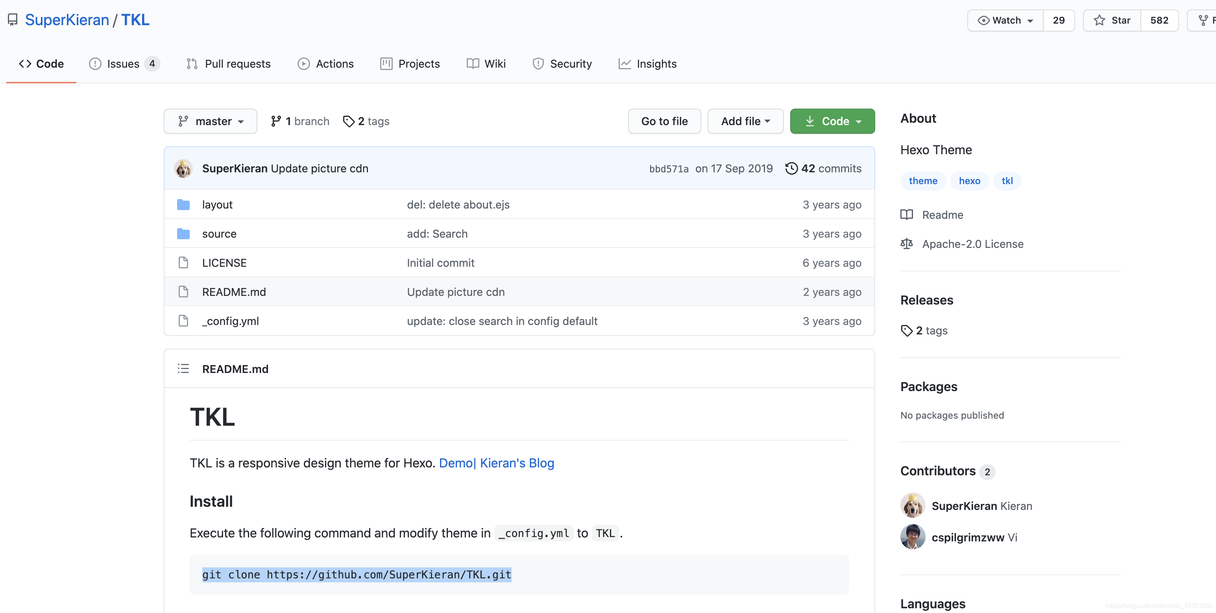Open the 'del: delete about.ejs' commit message

coord(458,204)
